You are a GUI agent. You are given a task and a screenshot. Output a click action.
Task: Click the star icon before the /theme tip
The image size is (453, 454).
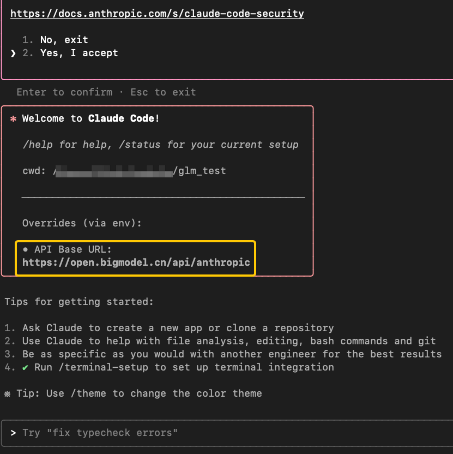[7, 394]
